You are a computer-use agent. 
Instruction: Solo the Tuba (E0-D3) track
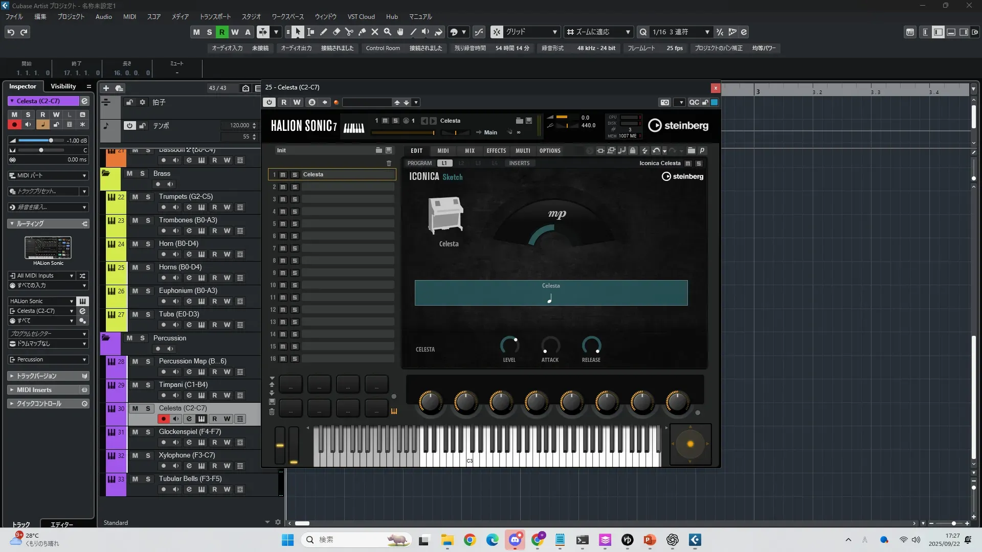tap(148, 314)
